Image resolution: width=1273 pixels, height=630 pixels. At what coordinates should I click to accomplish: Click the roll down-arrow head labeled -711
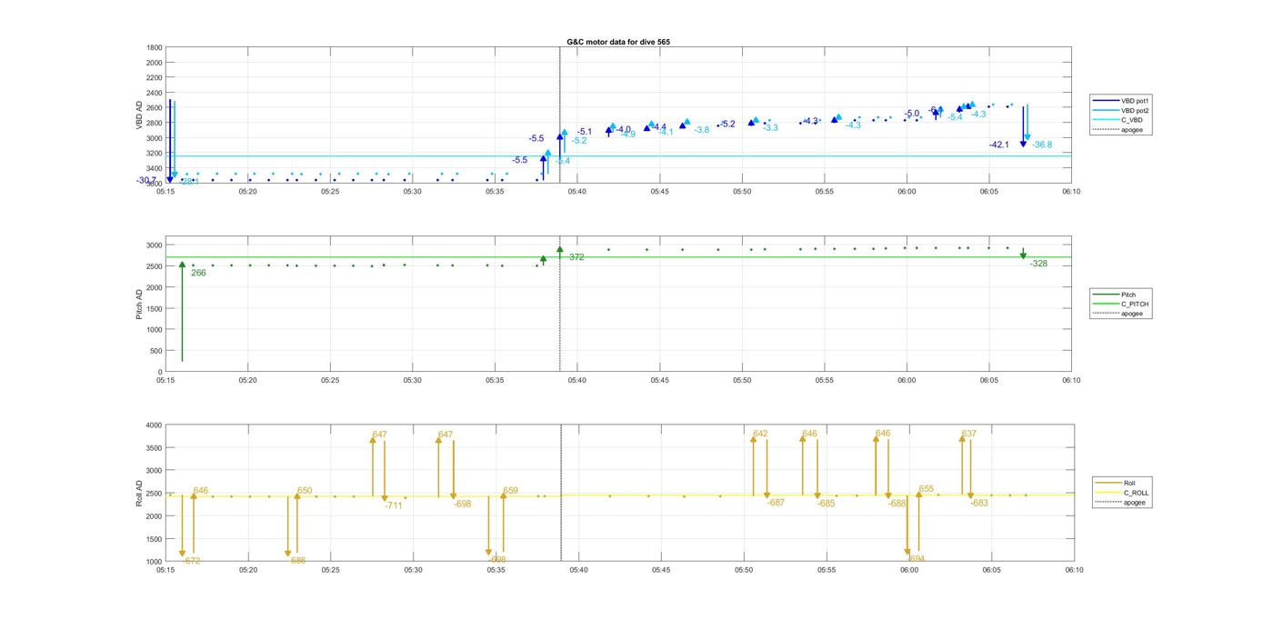(385, 496)
